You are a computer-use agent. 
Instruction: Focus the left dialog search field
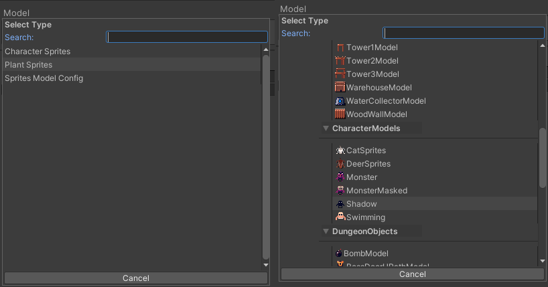[x=187, y=37]
